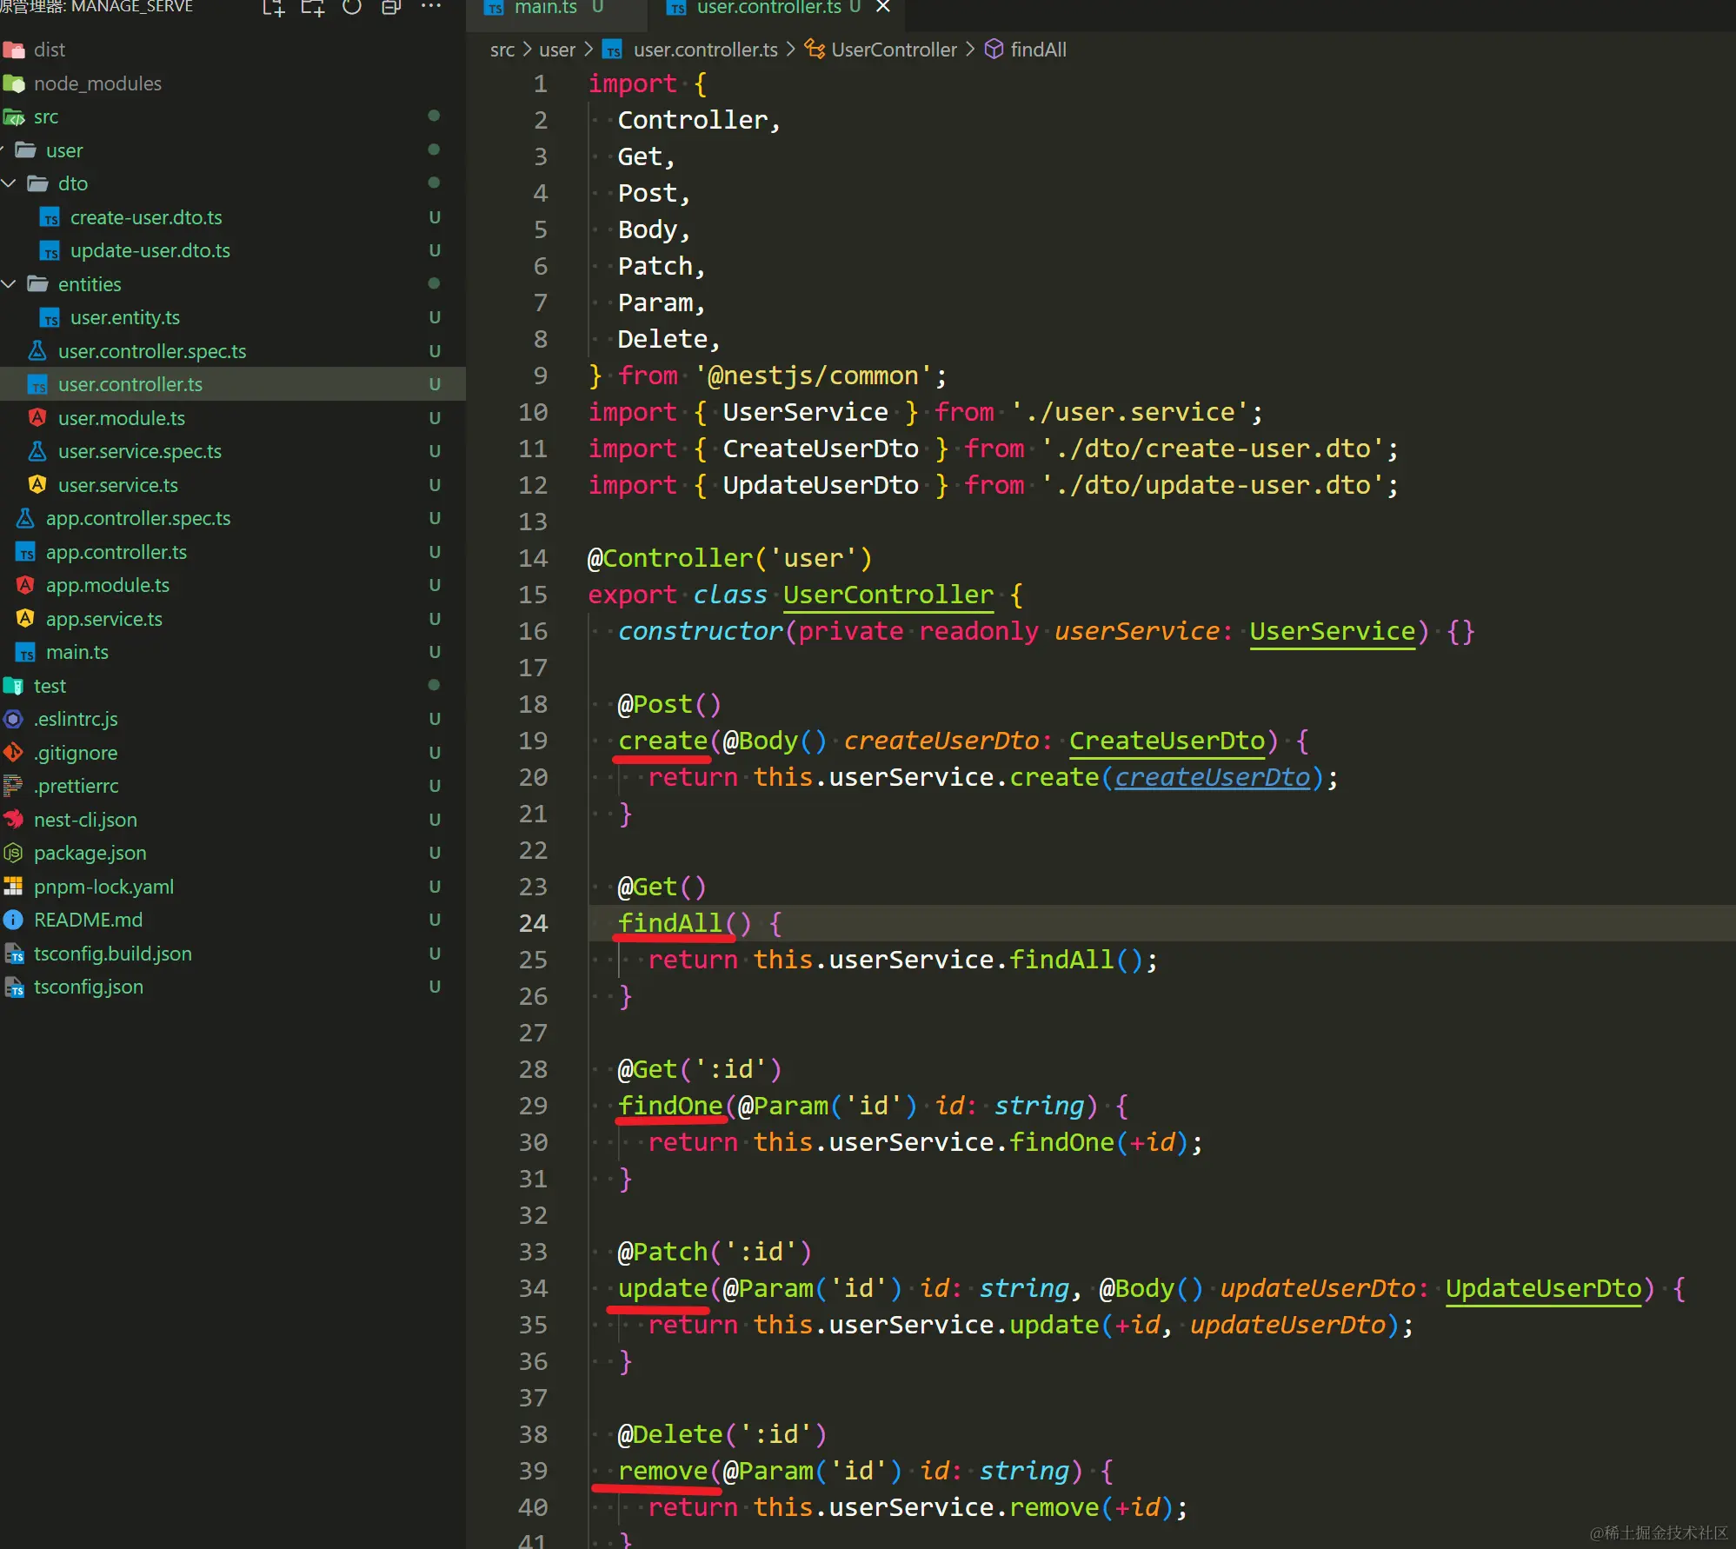
Task: Click the README.md info icon
Action: [14, 920]
